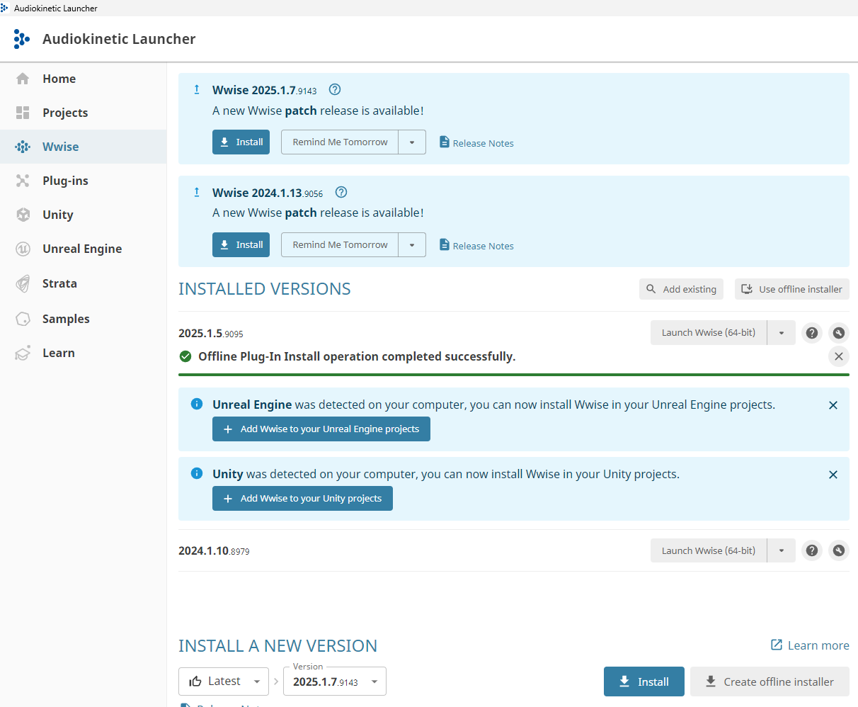The image size is (858, 707).
Task: Install the Wwise 2025.1.7 patch
Action: pyautogui.click(x=241, y=142)
